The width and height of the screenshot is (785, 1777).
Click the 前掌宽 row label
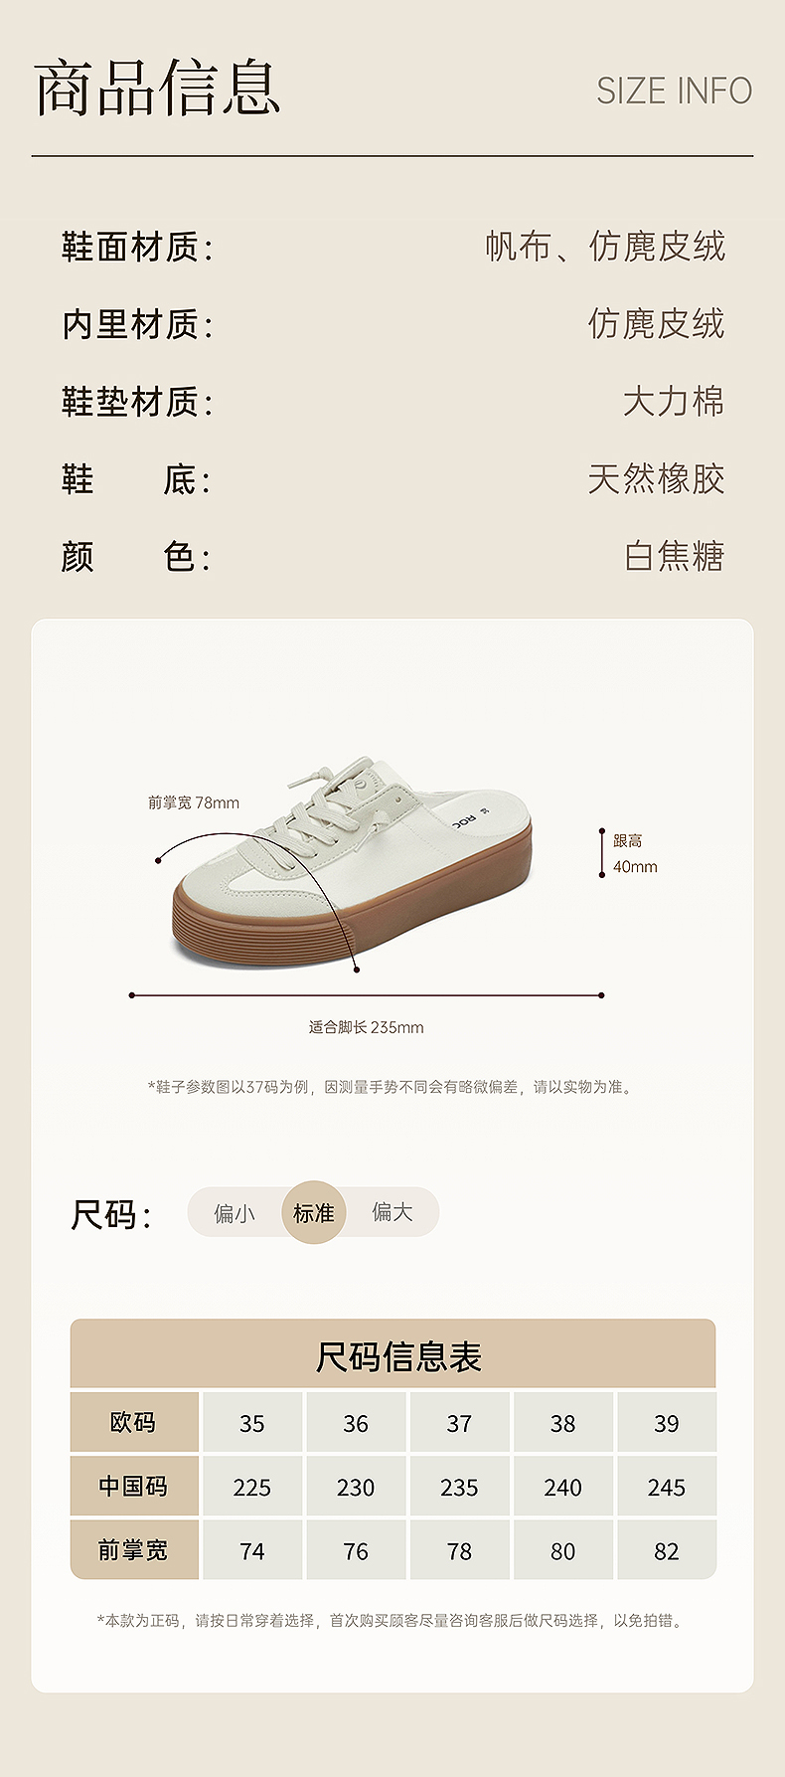134,1550
